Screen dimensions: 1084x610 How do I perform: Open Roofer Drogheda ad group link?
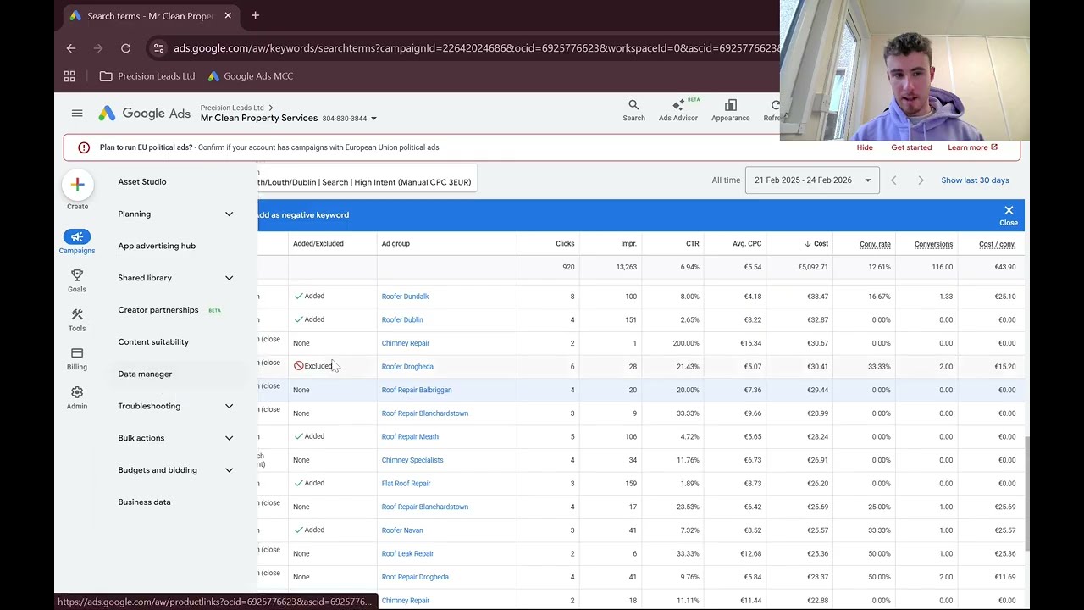coord(407,367)
